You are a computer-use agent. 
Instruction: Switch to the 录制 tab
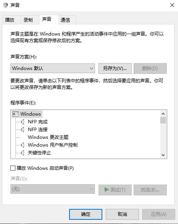[x=28, y=20]
